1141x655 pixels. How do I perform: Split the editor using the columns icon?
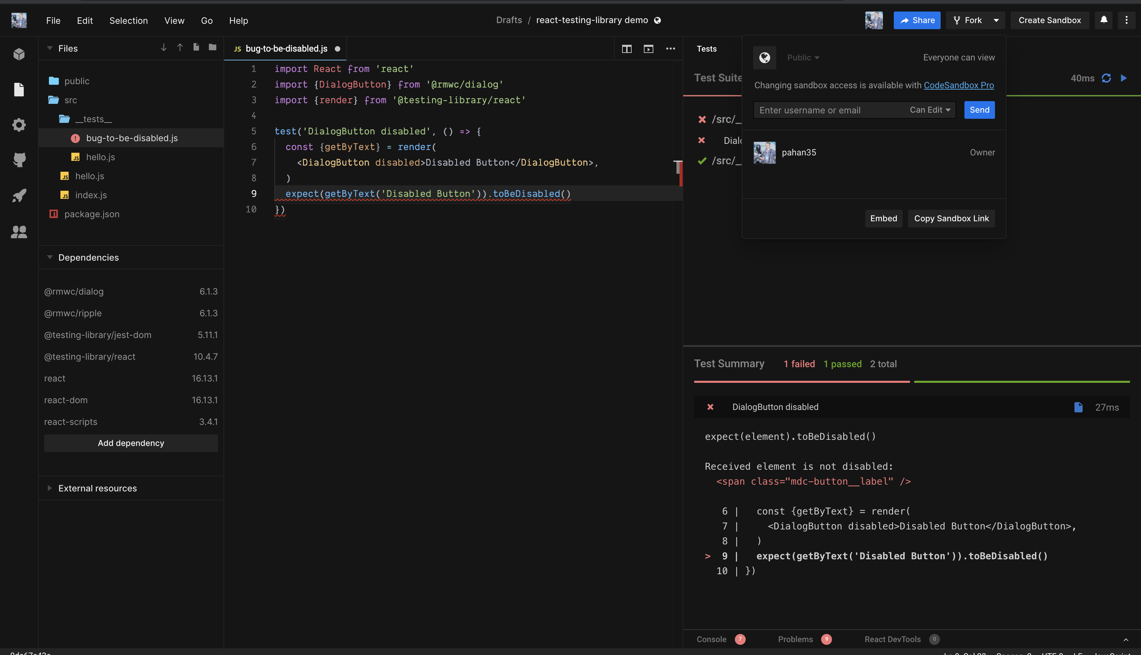pyautogui.click(x=627, y=49)
